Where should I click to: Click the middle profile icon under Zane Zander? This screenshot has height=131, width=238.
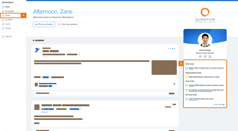205,57
